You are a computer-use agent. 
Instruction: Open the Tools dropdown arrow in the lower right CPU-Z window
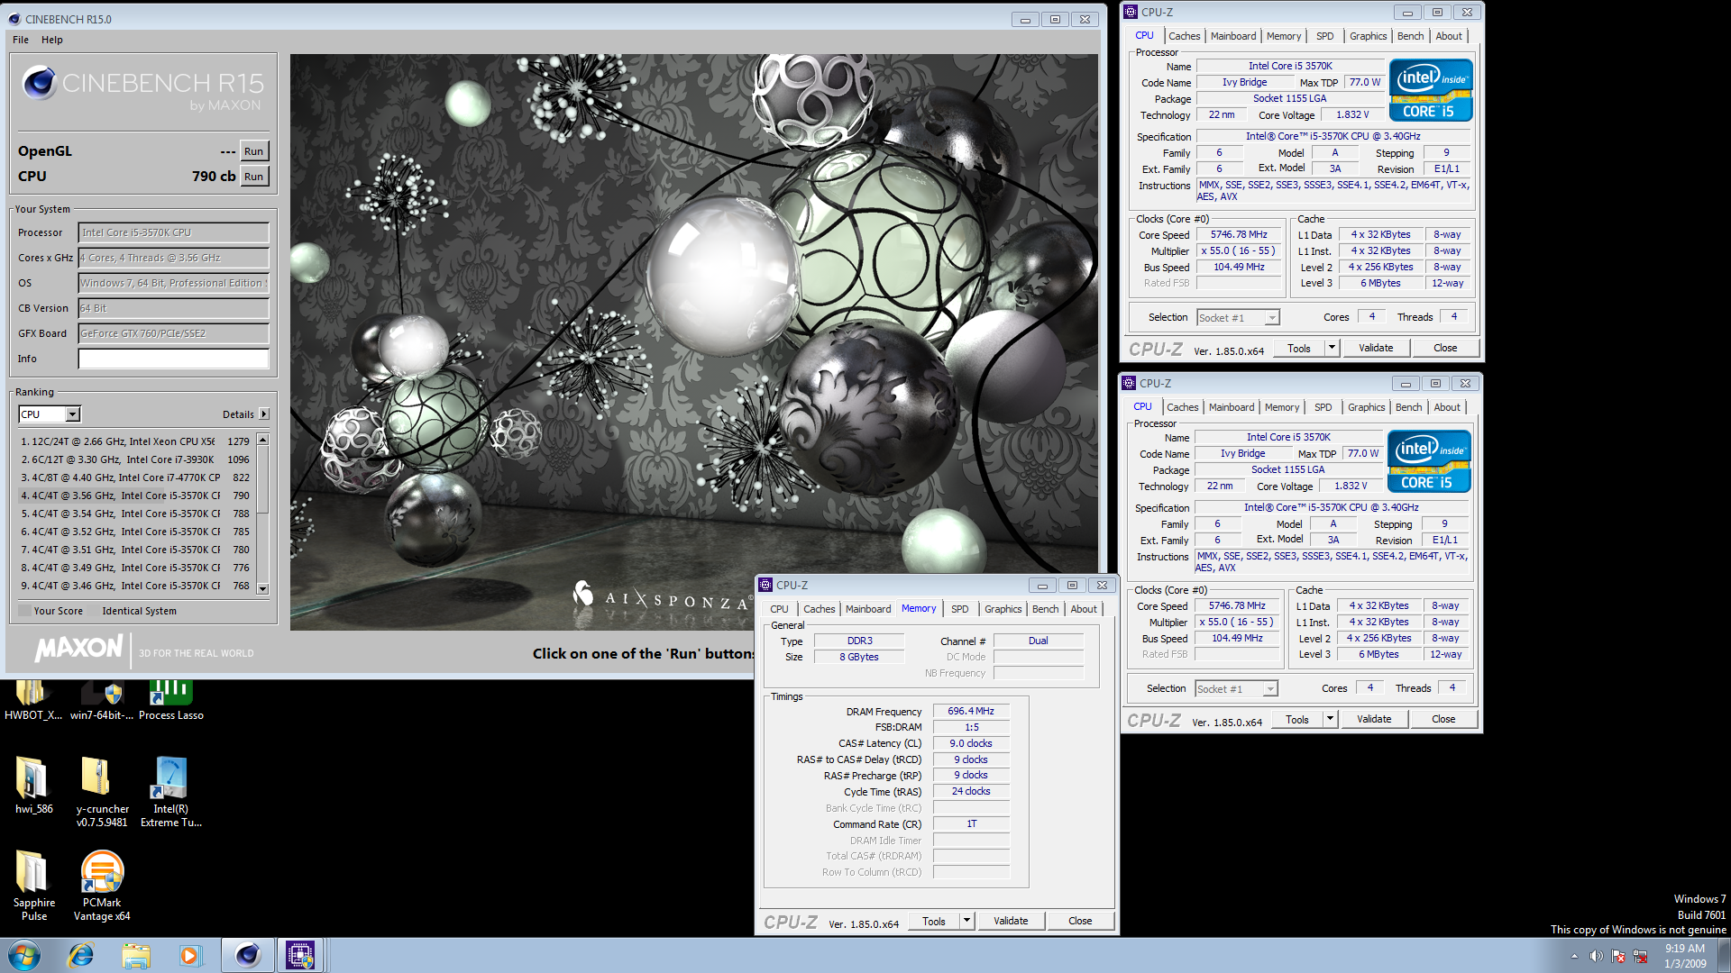(x=1330, y=719)
